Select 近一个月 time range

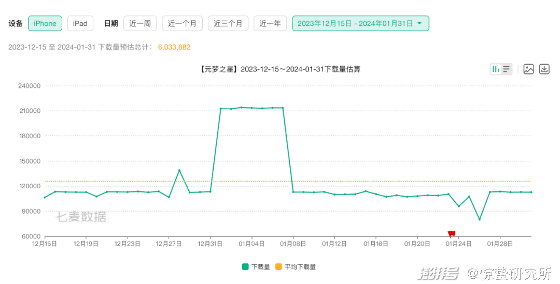point(182,23)
